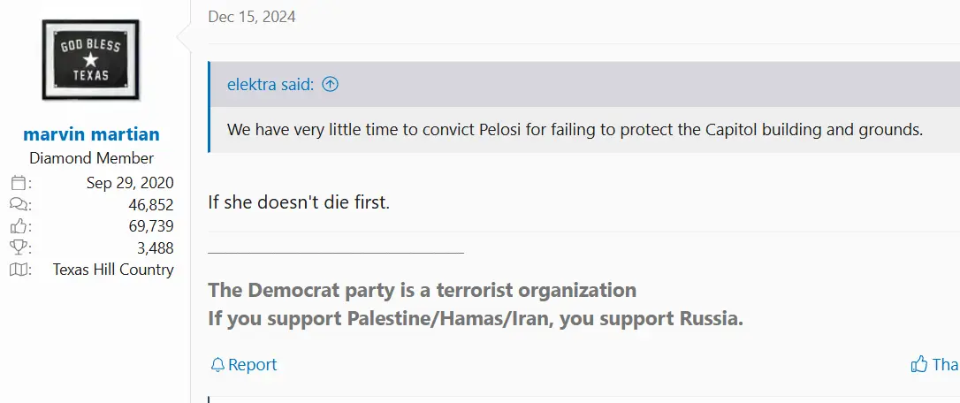This screenshot has height=403, width=960.
Task: Click the Thanks thumbs-up icon
Action: point(919,365)
